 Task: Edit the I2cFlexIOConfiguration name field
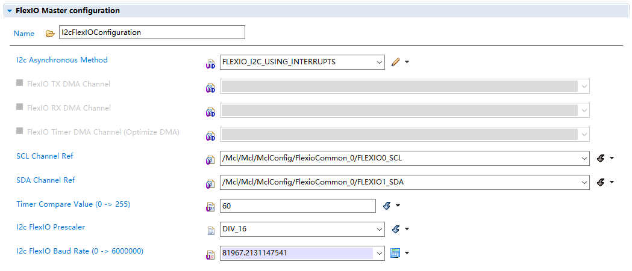(x=152, y=32)
